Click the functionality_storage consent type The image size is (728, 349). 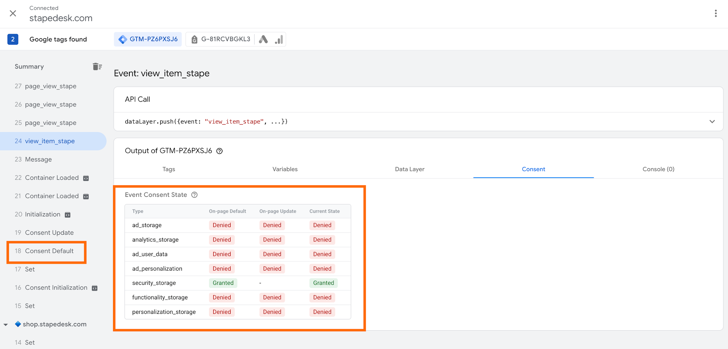click(160, 298)
